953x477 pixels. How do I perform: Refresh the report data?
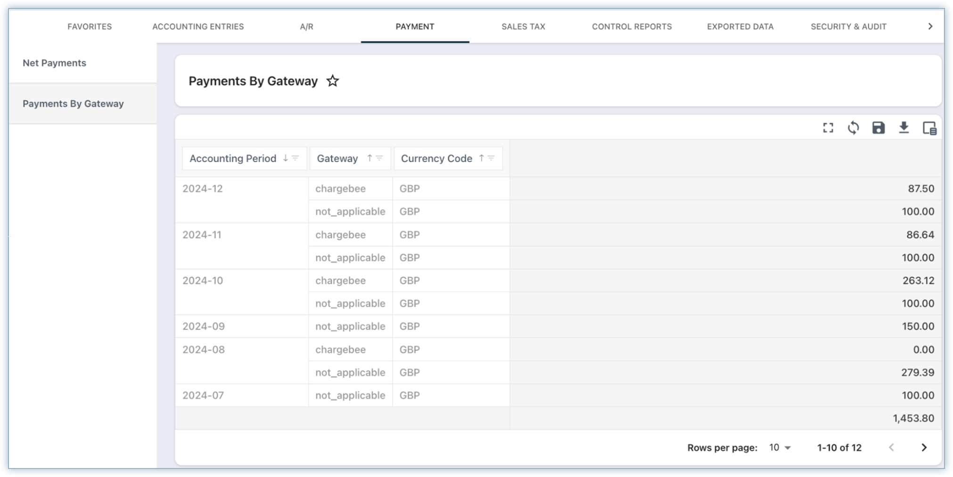click(853, 128)
